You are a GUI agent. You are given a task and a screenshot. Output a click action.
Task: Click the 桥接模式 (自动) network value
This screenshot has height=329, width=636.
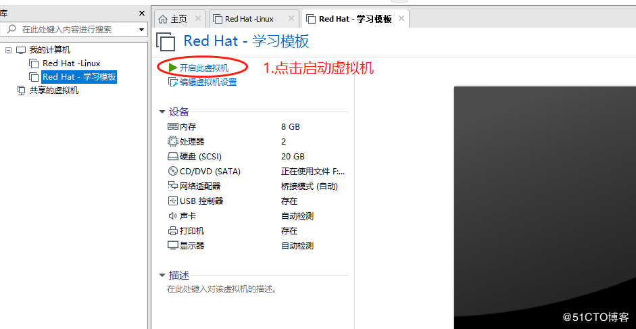(x=310, y=186)
